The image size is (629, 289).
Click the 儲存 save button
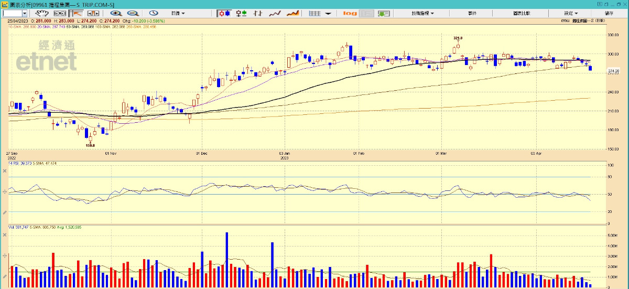point(609,13)
